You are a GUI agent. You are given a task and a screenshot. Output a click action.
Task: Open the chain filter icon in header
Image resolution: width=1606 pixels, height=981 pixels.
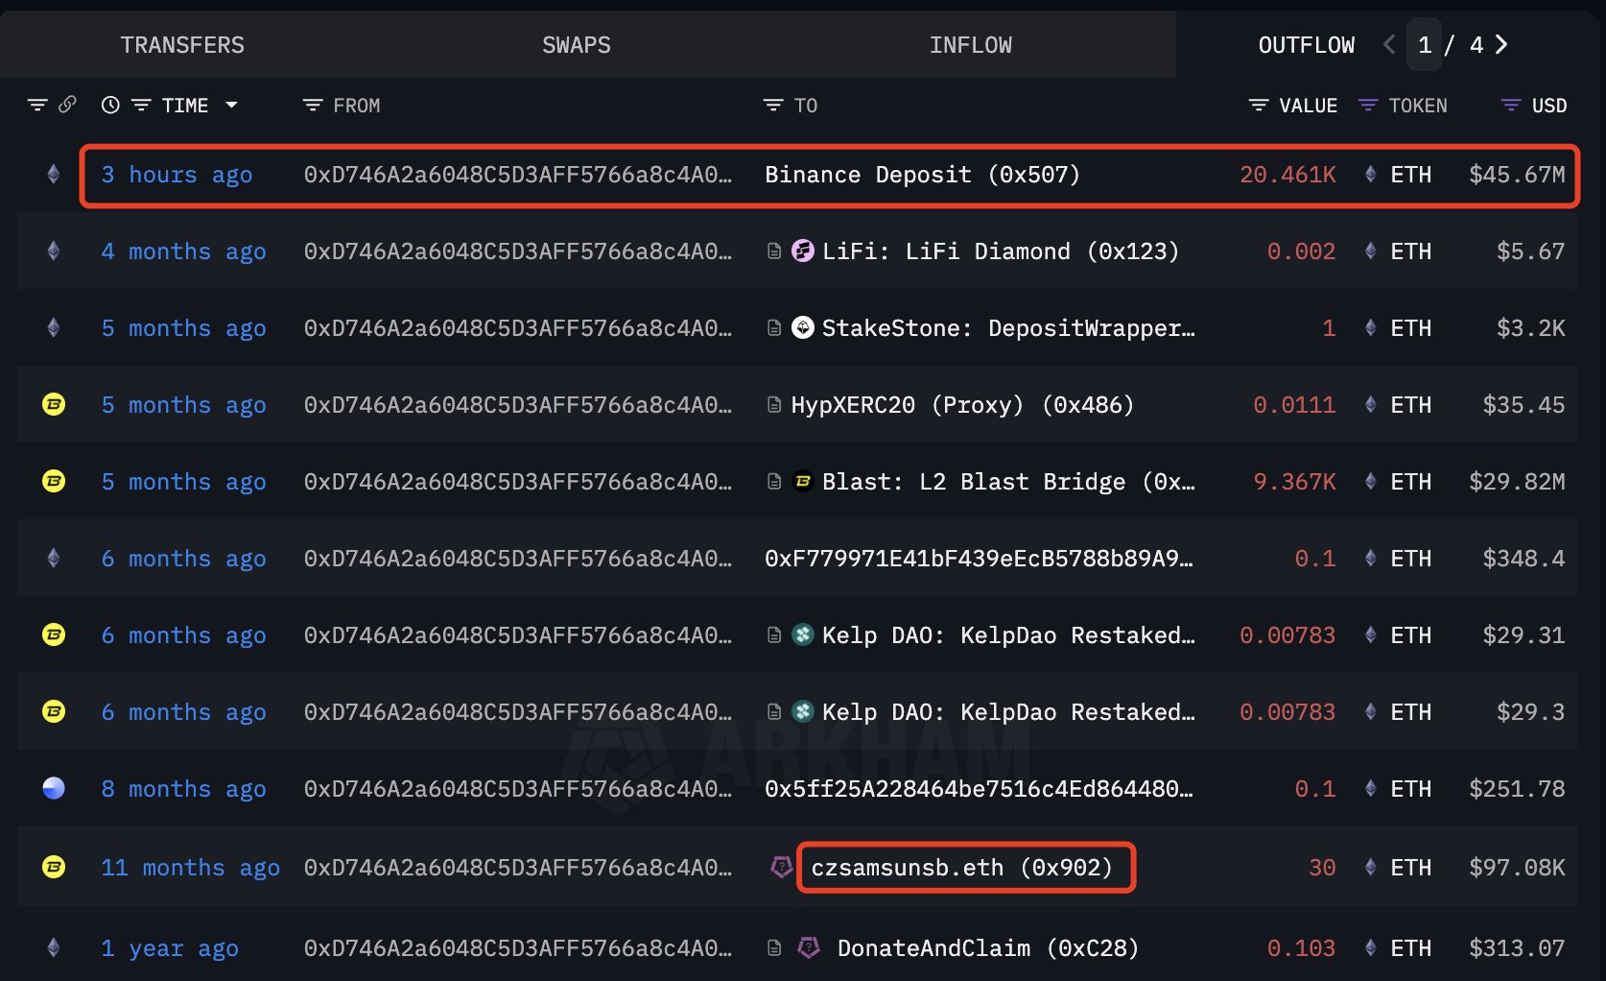pos(37,105)
